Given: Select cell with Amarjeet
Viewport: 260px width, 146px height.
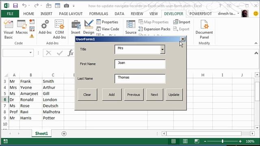Looking at the screenshot, I should click(31, 94).
